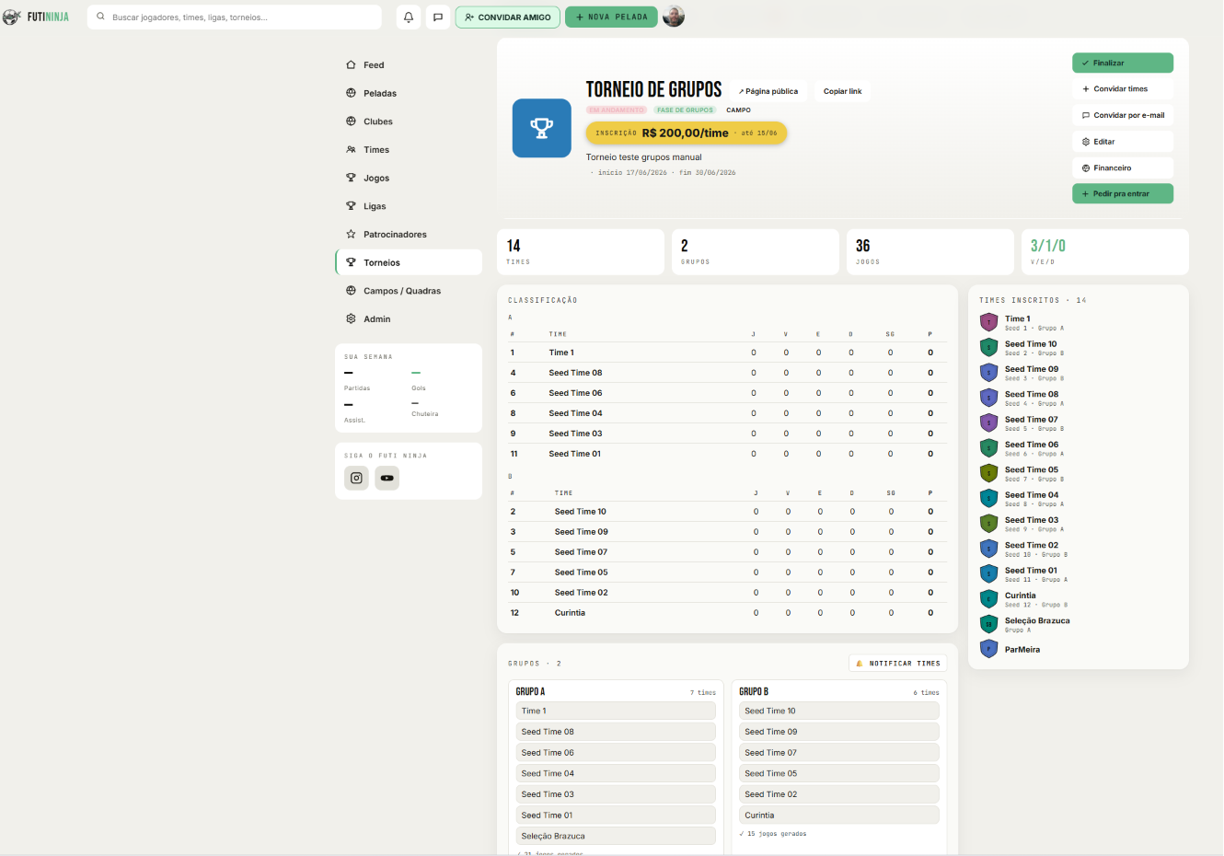Open Patrocinadores in sidebar

(409, 234)
